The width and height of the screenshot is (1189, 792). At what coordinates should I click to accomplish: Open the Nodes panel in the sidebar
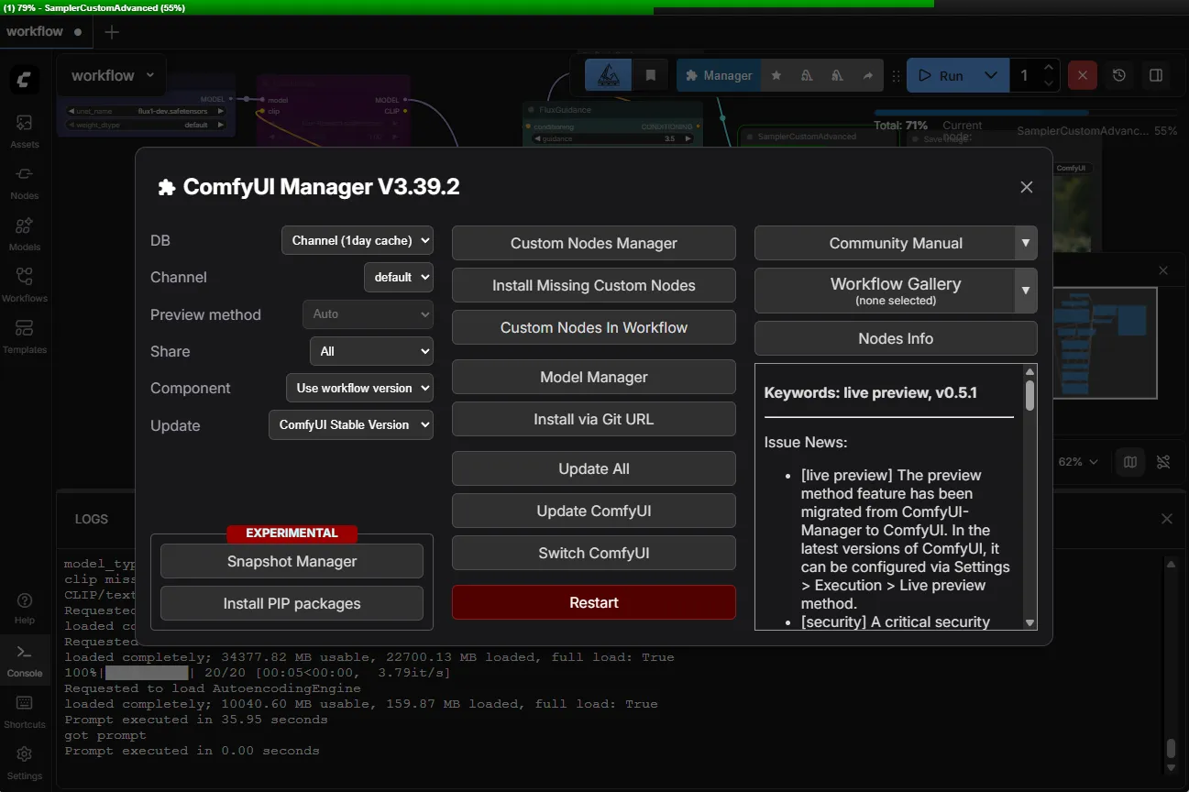(x=25, y=180)
